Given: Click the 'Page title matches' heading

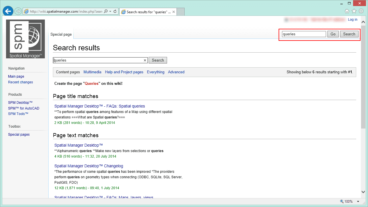Looking at the screenshot, I should pos(76,96).
